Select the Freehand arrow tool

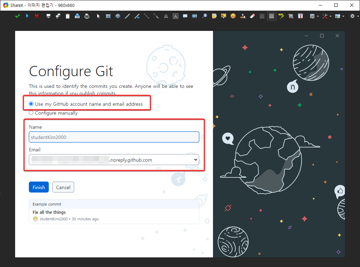pyautogui.click(x=137, y=16)
